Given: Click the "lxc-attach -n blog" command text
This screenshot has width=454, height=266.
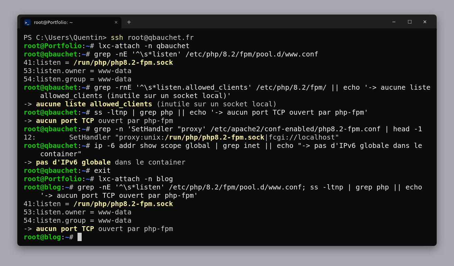Looking at the screenshot, I should pyautogui.click(x=136, y=179).
